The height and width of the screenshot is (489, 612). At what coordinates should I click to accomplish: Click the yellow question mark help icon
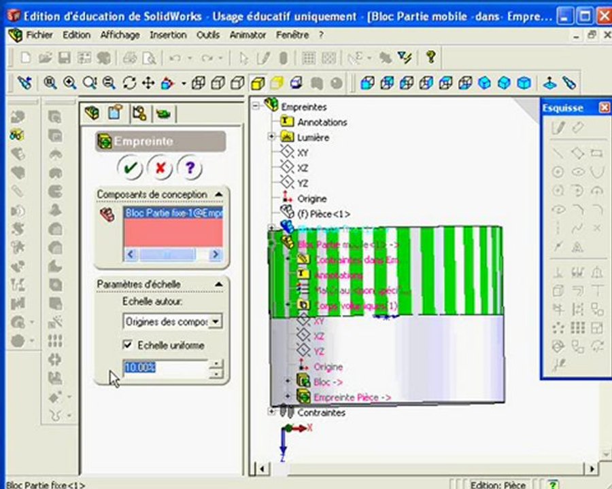tap(431, 57)
